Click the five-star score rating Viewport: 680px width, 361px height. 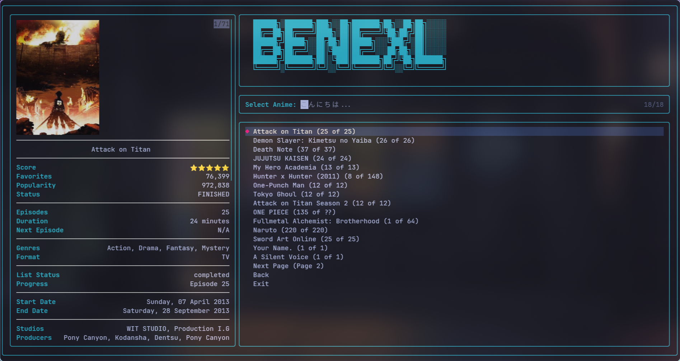[x=210, y=168]
